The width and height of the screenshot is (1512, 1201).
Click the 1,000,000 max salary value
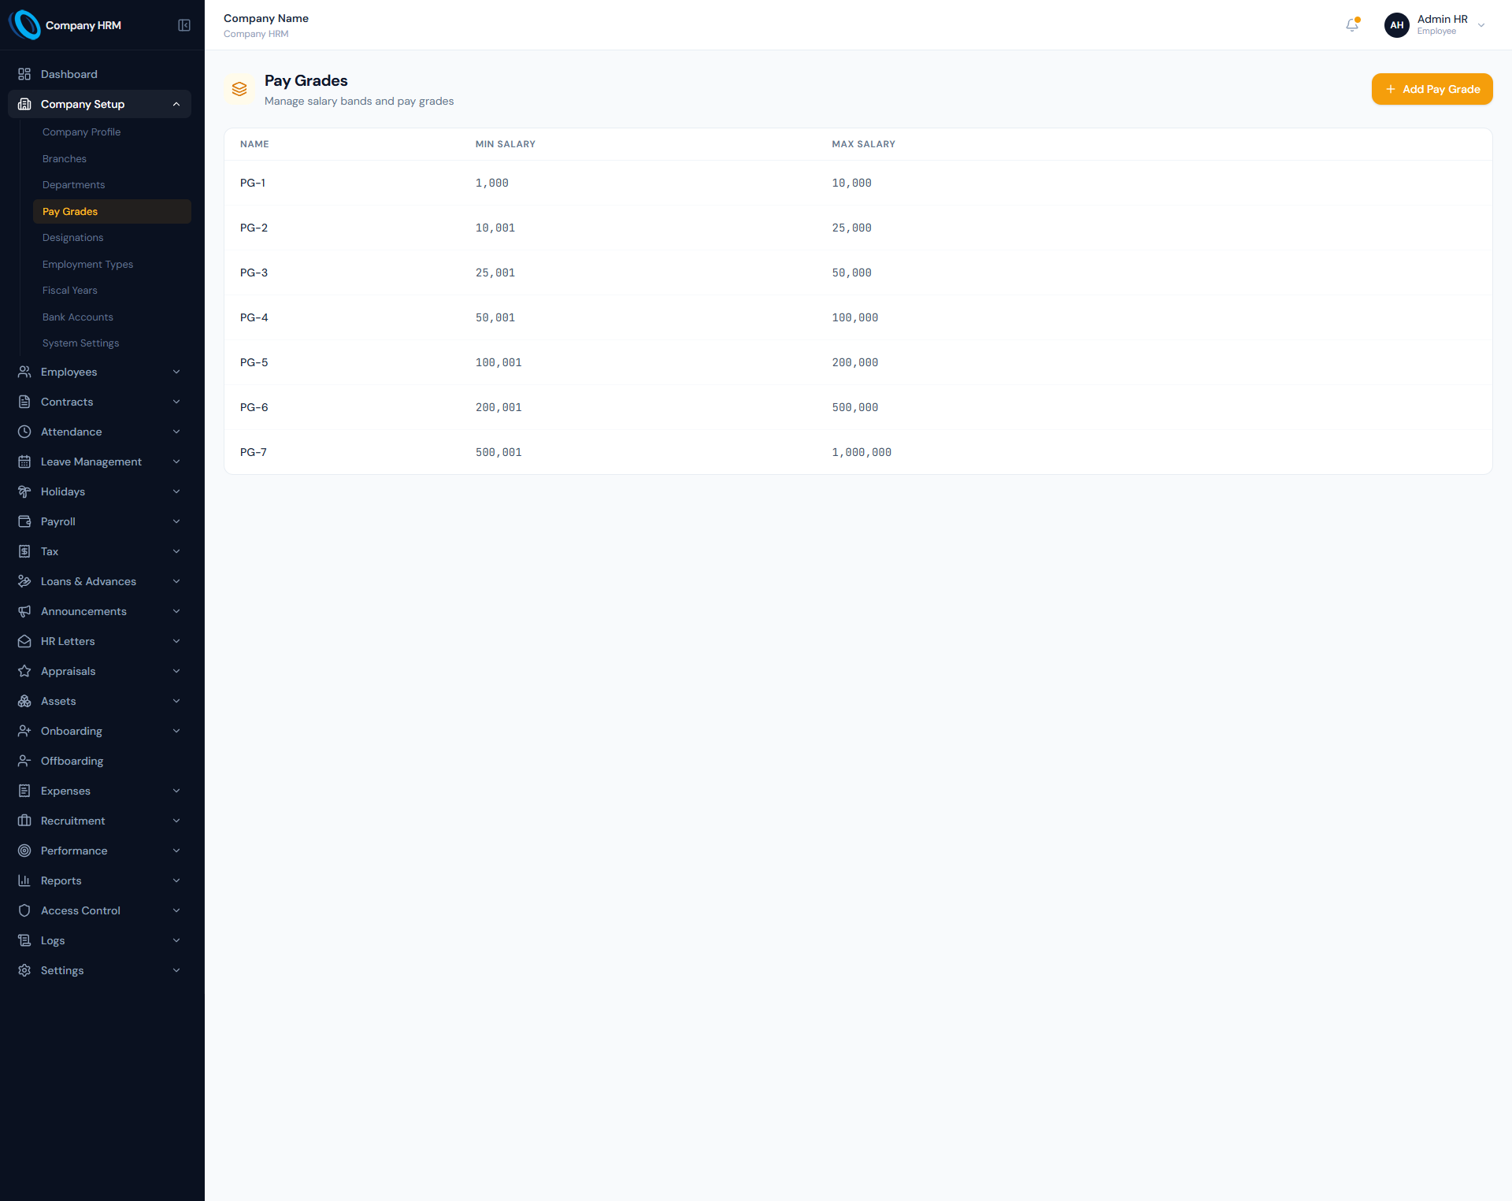[862, 452]
